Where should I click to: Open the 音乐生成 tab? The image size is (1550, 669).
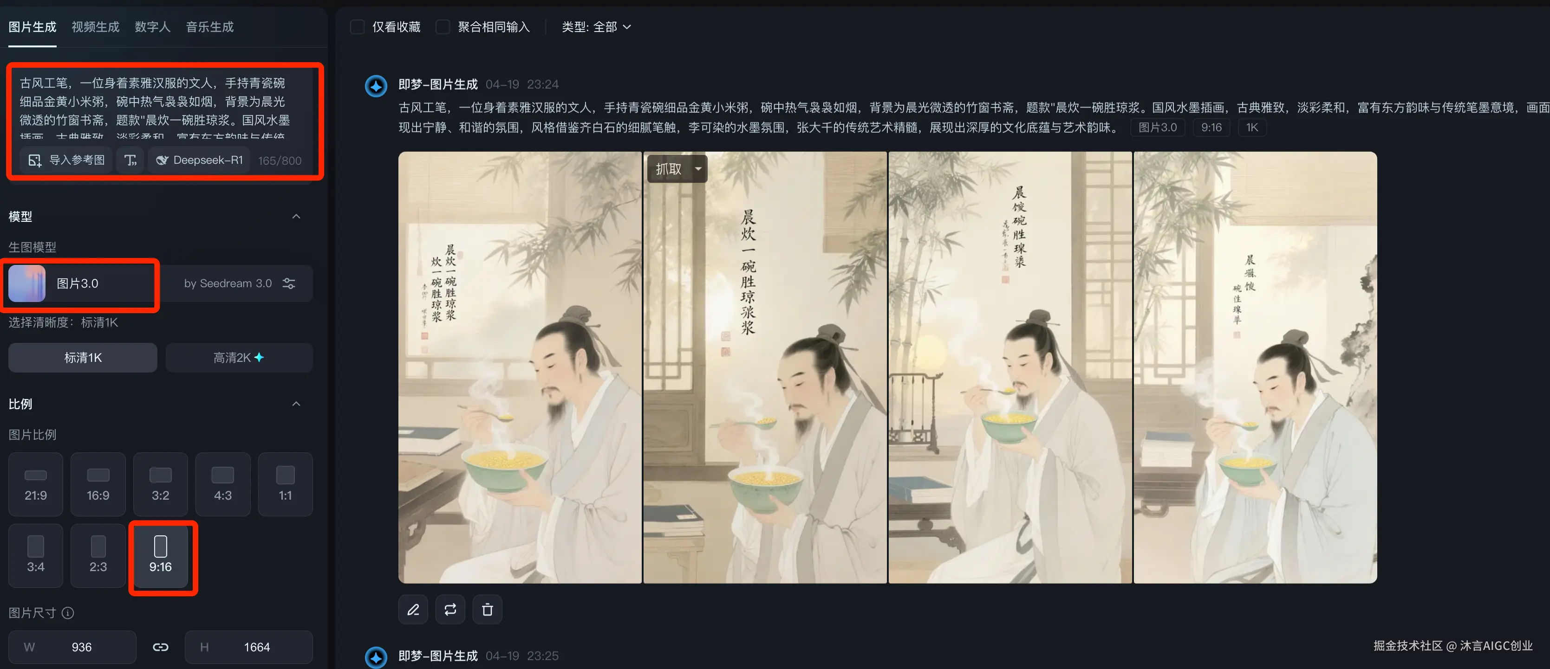209,26
